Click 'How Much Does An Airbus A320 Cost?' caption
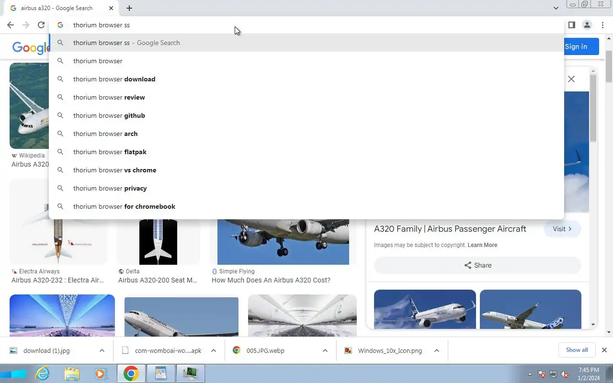The width and height of the screenshot is (613, 383). [x=271, y=280]
